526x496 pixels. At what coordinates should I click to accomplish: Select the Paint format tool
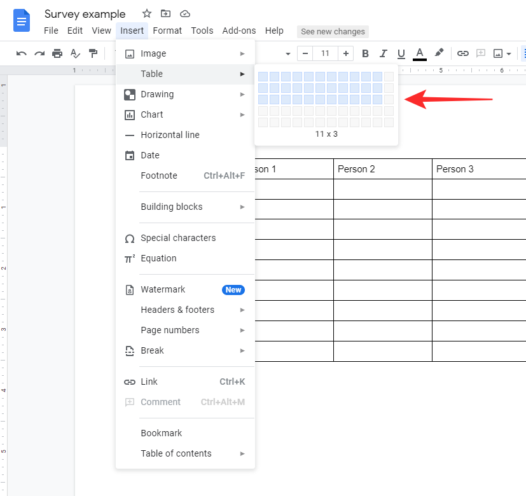click(93, 53)
